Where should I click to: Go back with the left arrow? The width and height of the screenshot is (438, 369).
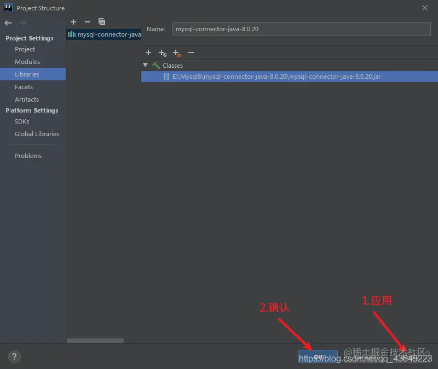pos(8,23)
